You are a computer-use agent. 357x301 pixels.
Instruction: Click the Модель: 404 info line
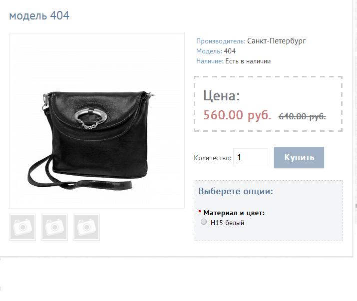coord(216,51)
